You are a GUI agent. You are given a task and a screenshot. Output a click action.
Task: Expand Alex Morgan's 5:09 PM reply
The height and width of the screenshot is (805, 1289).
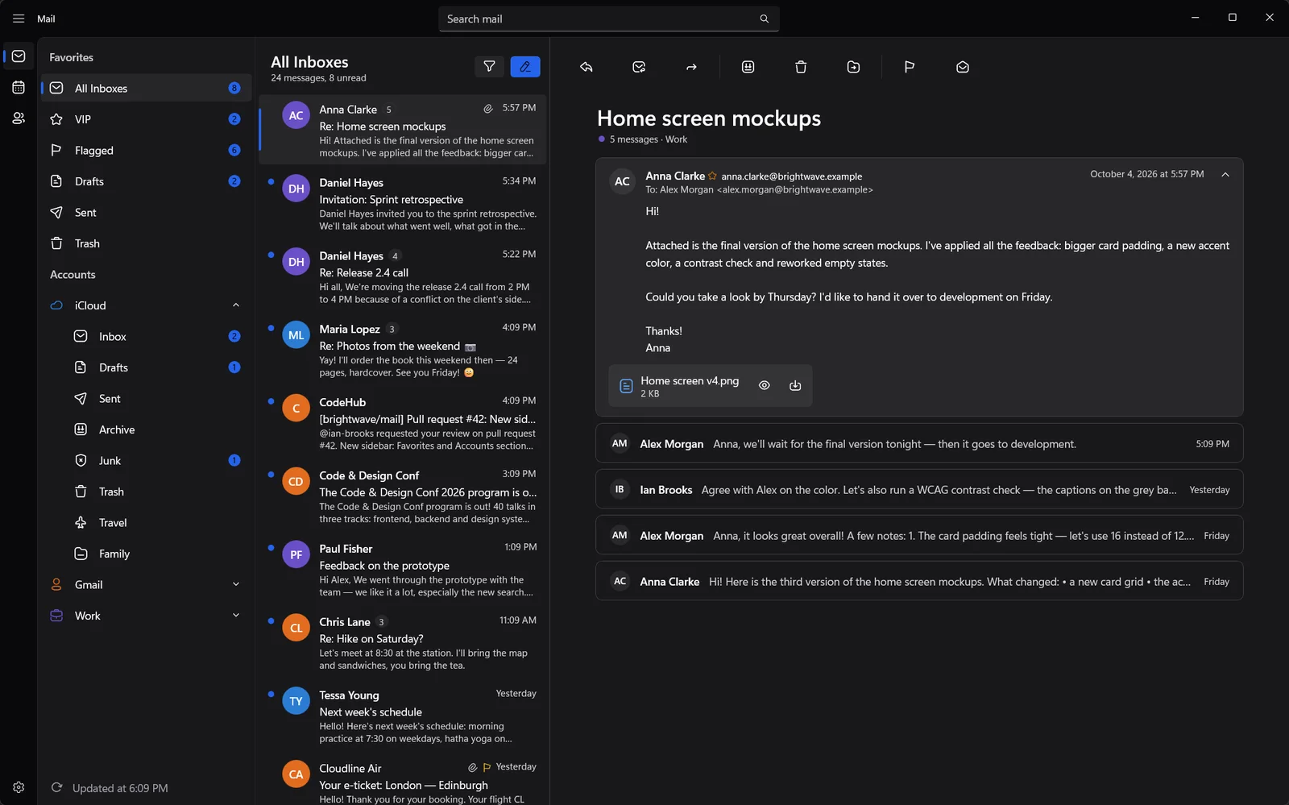coord(919,444)
